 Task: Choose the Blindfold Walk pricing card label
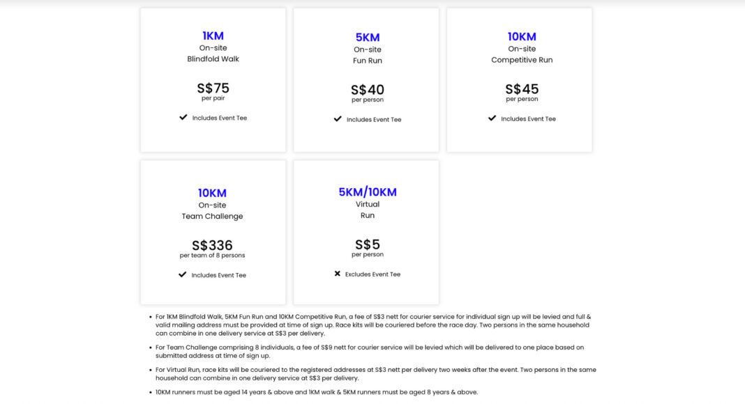213,59
